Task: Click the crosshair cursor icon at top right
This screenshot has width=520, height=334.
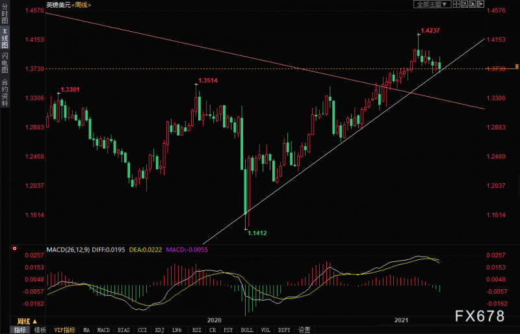Action: coord(456,4)
